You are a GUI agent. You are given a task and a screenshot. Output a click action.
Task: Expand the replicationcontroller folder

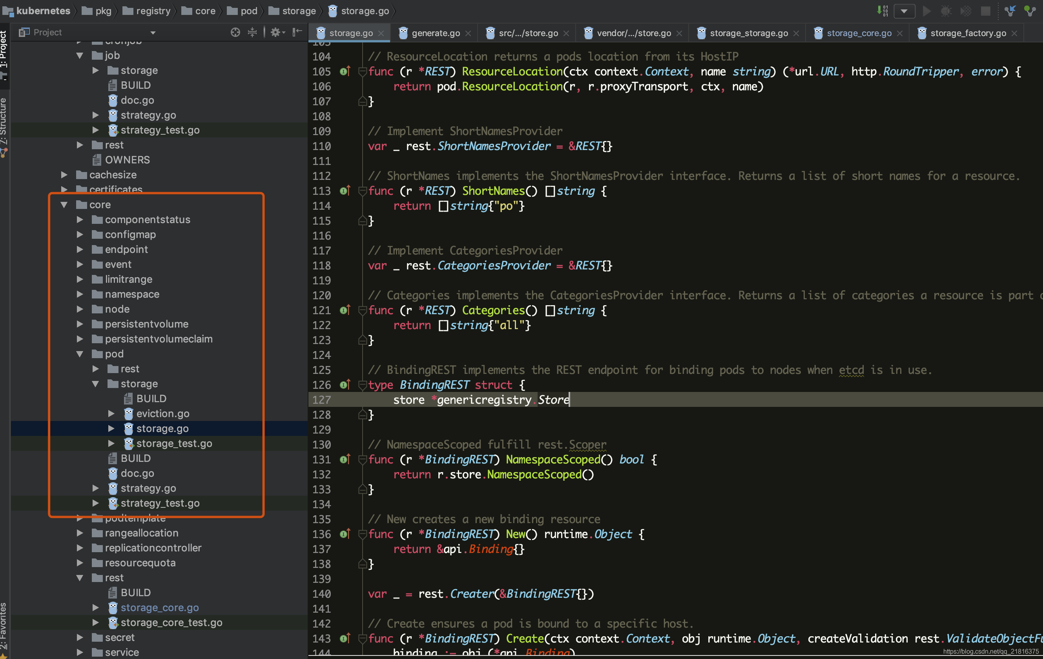pos(80,548)
